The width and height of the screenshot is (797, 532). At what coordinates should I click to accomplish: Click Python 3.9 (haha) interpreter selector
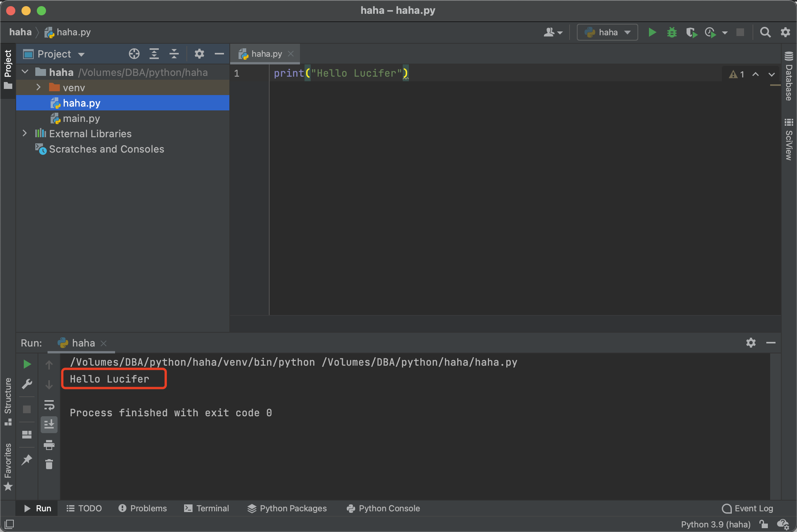[x=716, y=524]
